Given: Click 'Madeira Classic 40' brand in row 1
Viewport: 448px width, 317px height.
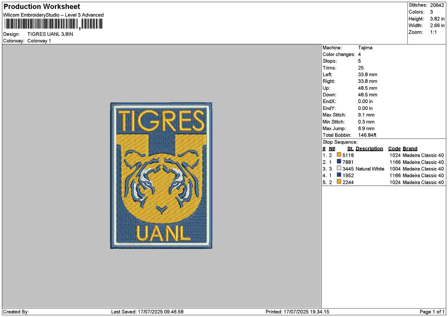Looking at the screenshot, I should click(423, 155).
